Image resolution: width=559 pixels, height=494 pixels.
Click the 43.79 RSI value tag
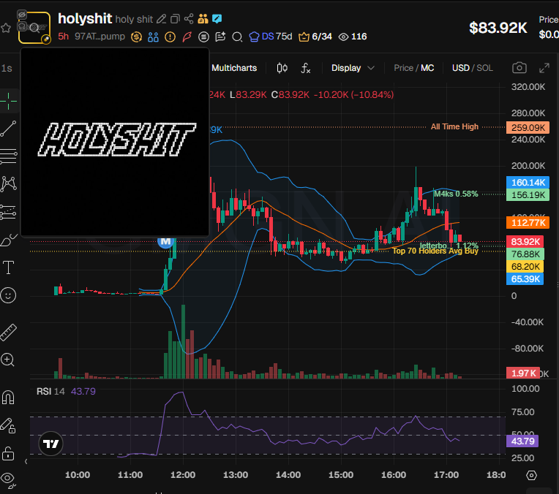click(522, 441)
